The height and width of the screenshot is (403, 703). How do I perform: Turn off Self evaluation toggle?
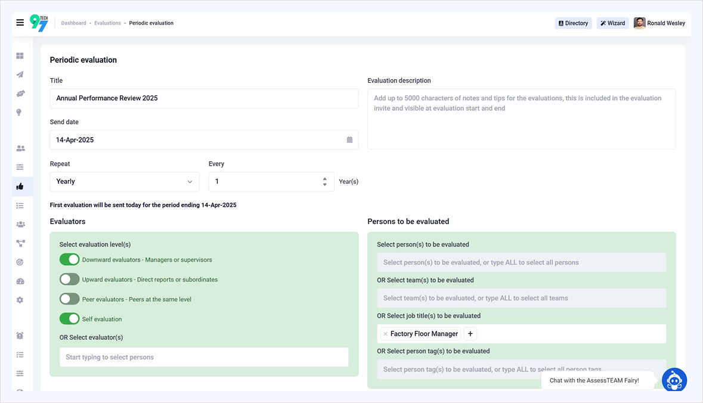[69, 319]
